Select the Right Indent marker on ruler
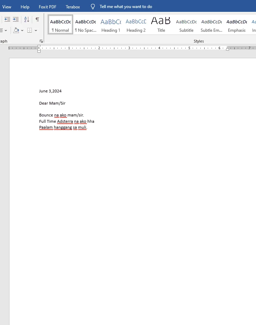The height and width of the screenshot is (325, 256). pos(228,49)
